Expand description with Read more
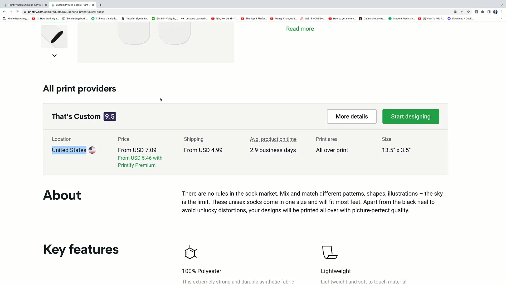 click(x=300, y=29)
